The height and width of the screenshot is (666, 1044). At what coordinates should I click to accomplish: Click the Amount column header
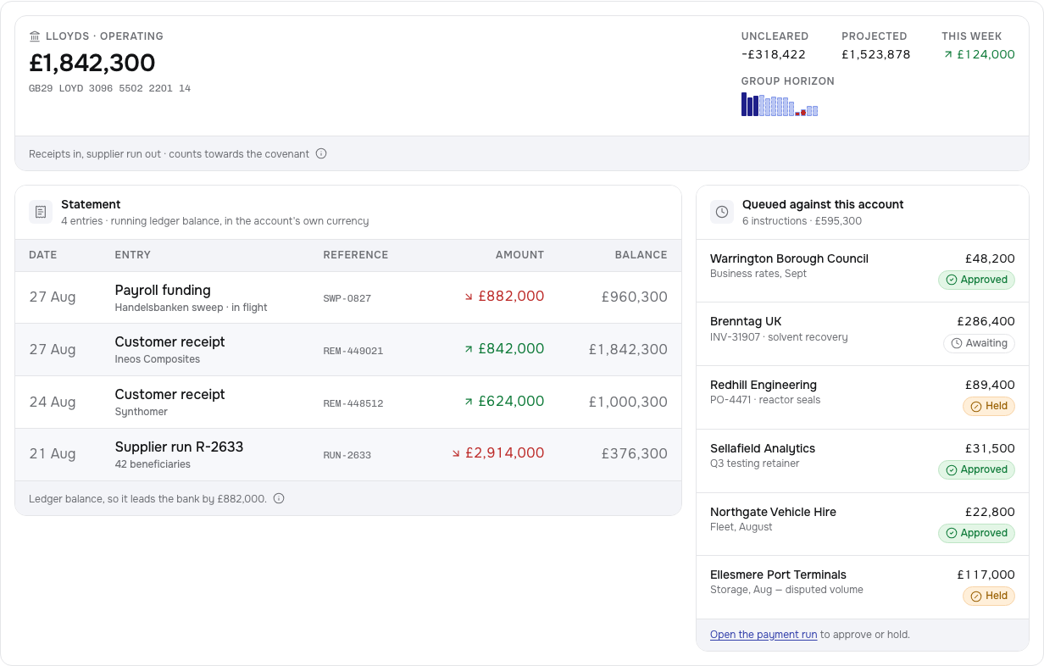pos(519,255)
